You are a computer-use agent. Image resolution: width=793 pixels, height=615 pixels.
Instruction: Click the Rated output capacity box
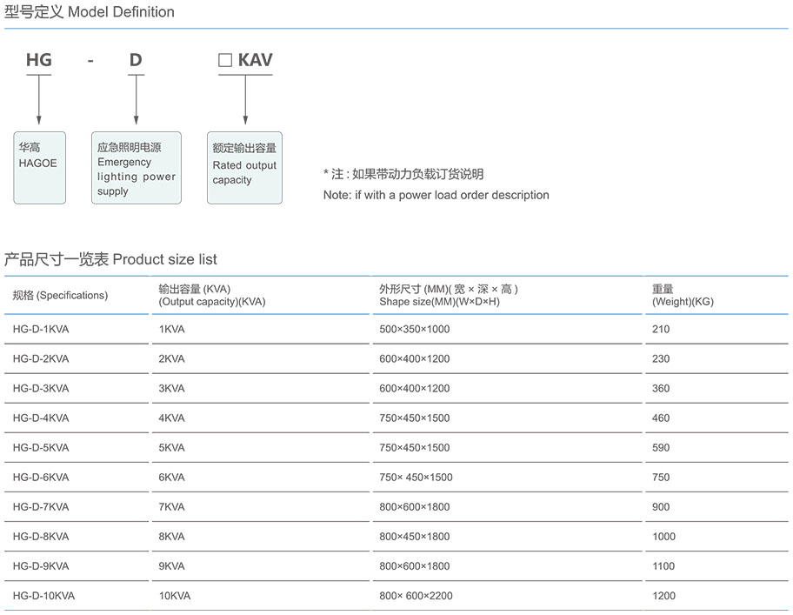[244, 168]
